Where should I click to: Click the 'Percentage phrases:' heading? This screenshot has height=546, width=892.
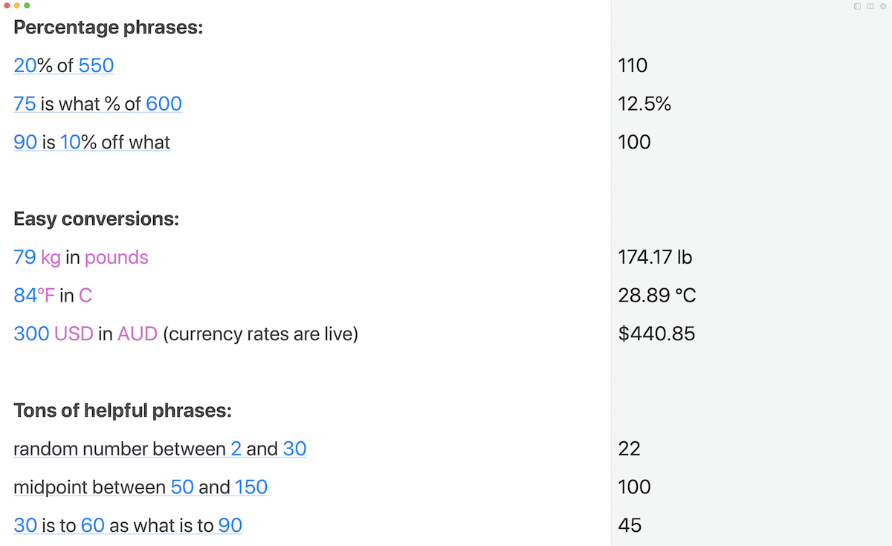[x=109, y=27]
